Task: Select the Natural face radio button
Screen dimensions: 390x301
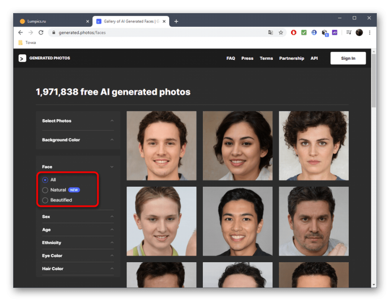Action: (45, 190)
